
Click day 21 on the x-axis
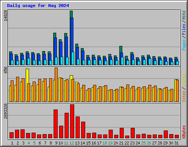(x=121, y=143)
